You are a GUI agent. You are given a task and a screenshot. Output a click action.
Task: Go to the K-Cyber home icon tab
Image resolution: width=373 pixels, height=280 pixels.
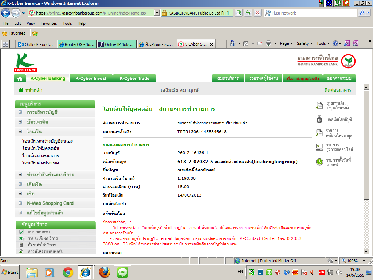(x=20, y=78)
